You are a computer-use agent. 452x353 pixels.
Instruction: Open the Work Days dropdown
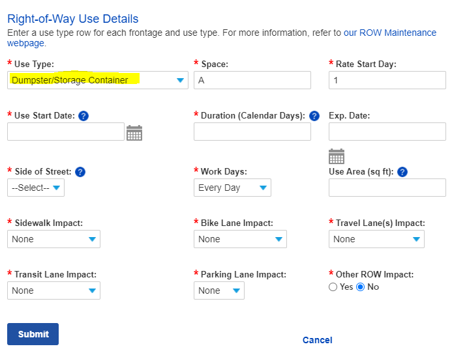pyautogui.click(x=232, y=188)
